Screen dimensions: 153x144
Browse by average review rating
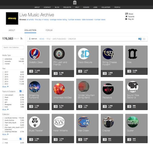[58, 20]
